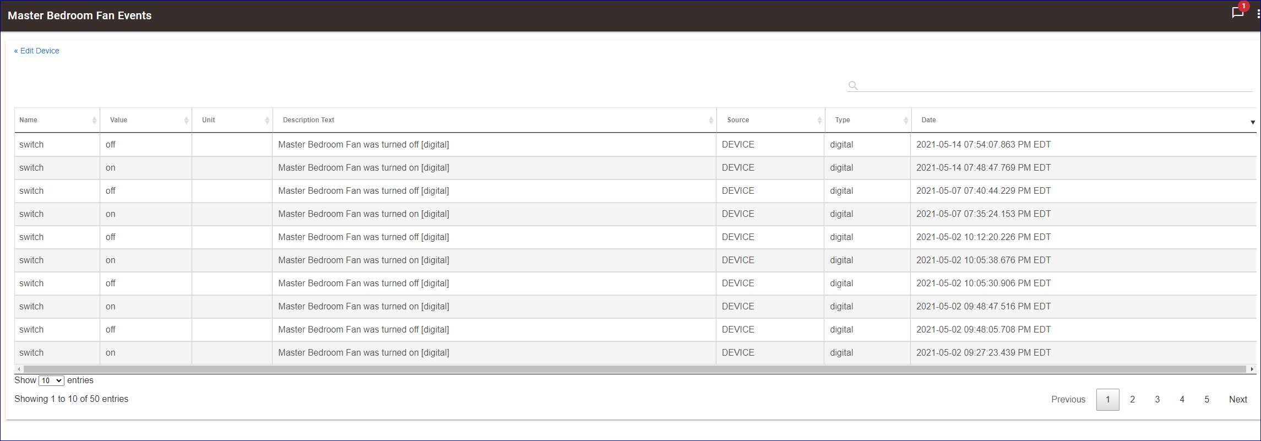The image size is (1261, 441).
Task: Jump to page 5
Action: point(1207,399)
